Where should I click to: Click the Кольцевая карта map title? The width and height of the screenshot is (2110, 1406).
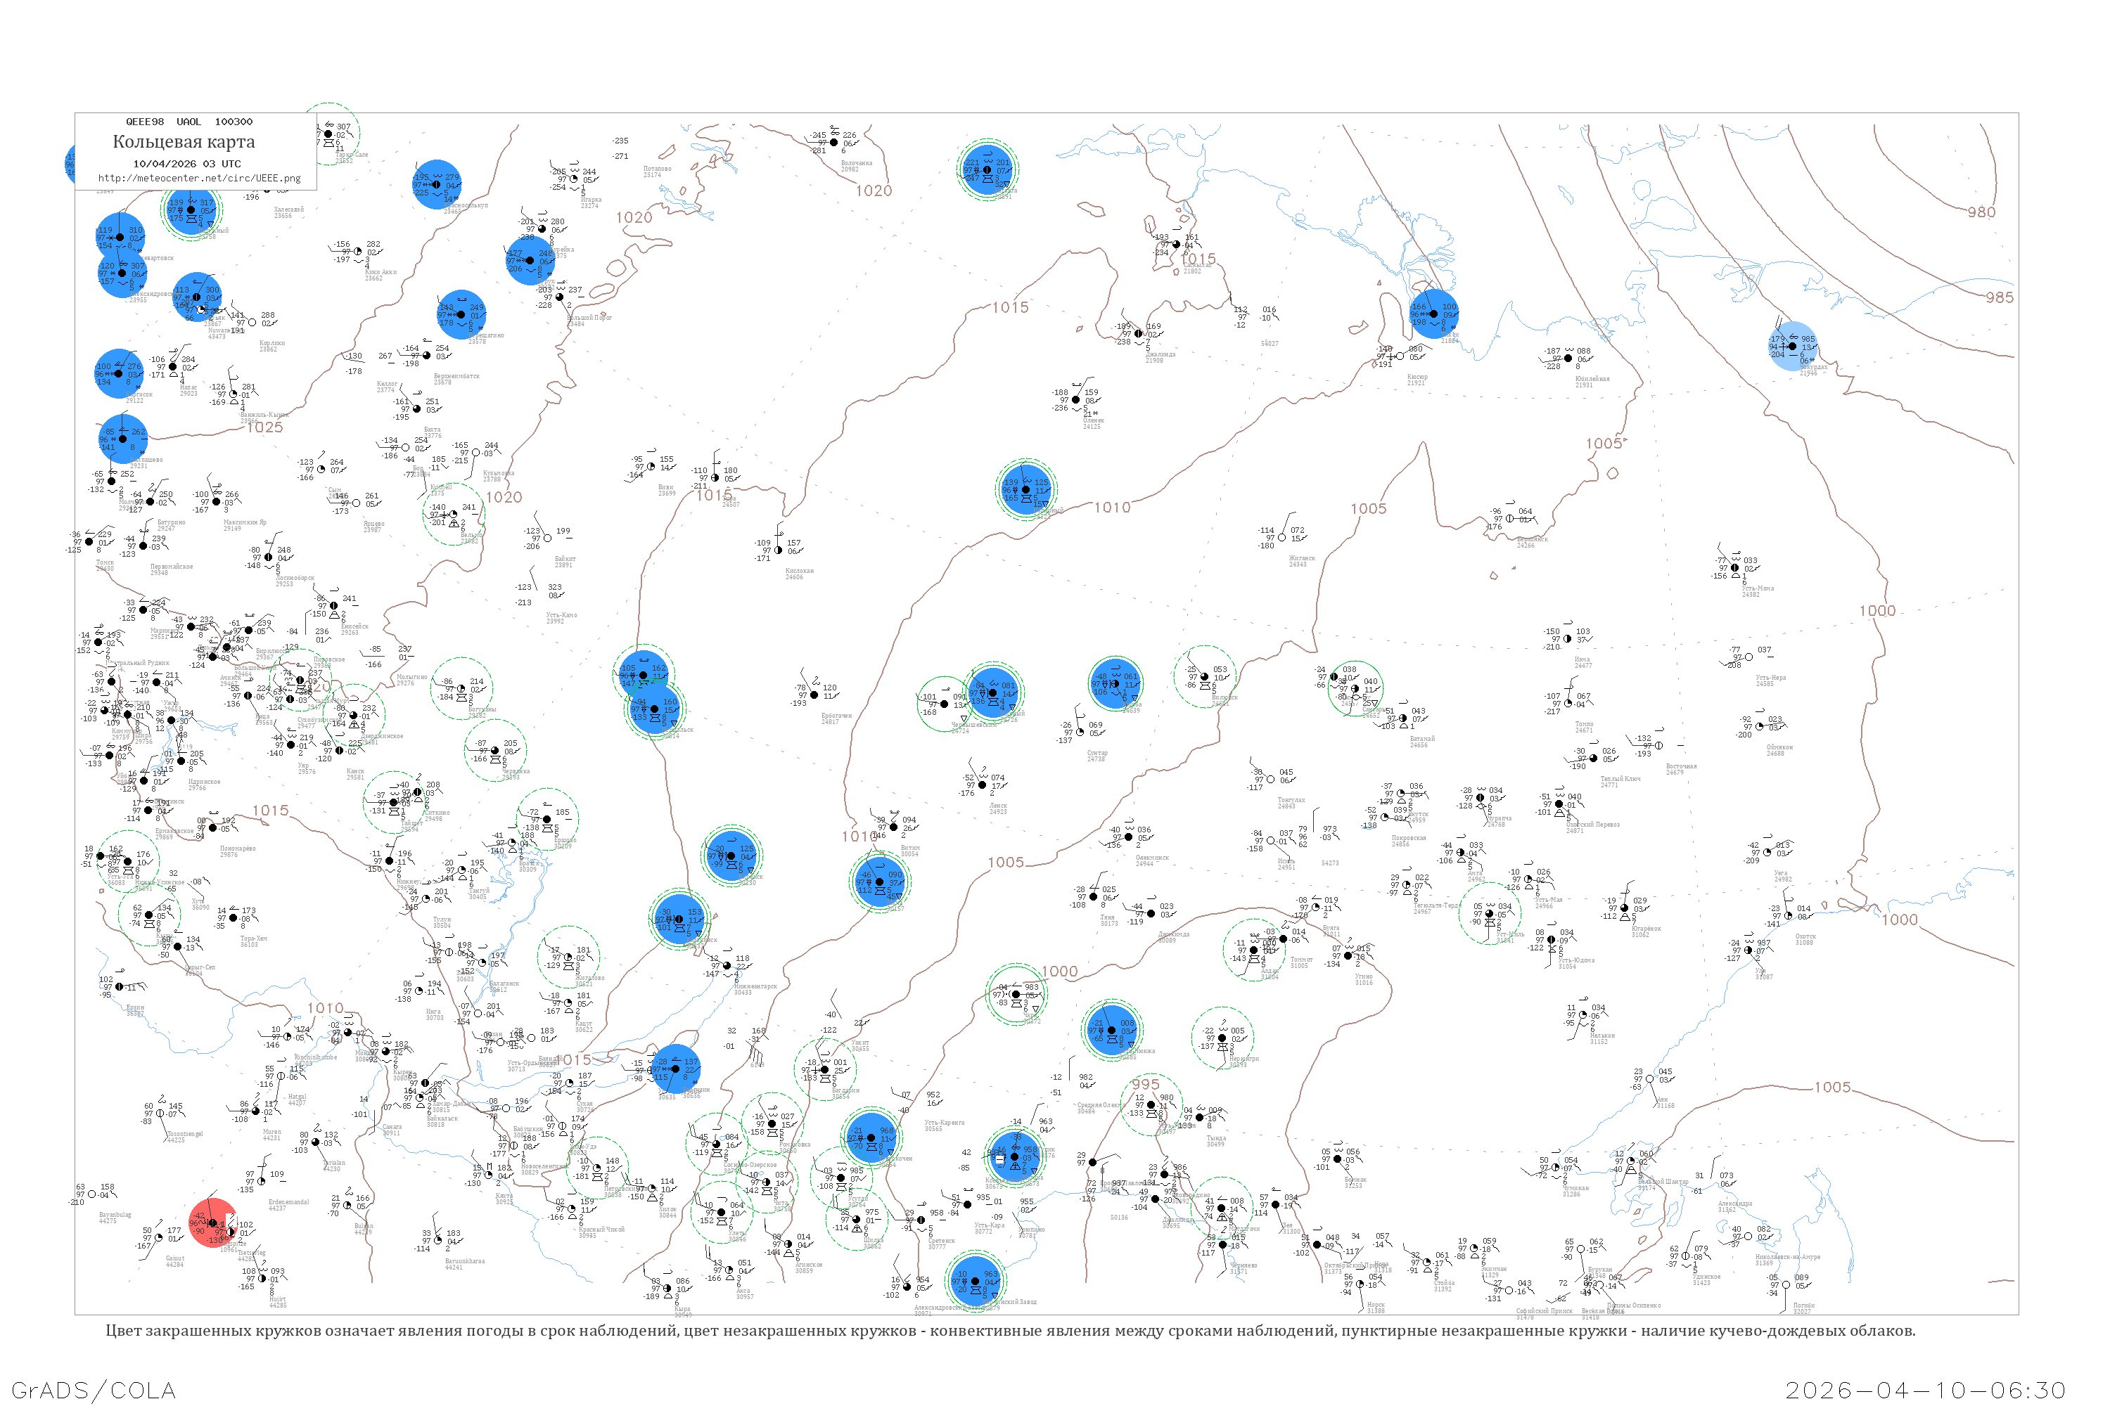184,142
